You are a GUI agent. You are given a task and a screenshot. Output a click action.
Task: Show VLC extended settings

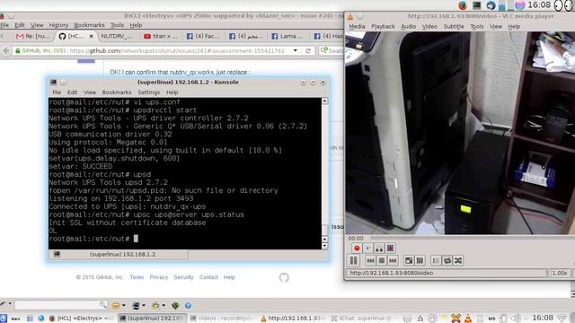click(420, 261)
